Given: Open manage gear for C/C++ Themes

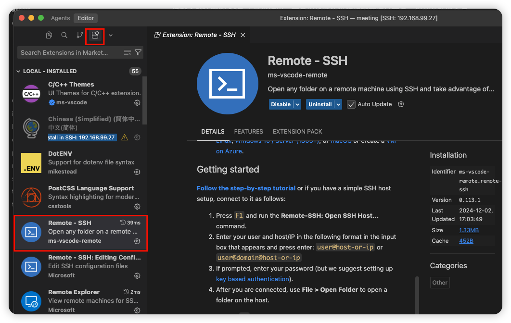Looking at the screenshot, I should pyautogui.click(x=137, y=103).
